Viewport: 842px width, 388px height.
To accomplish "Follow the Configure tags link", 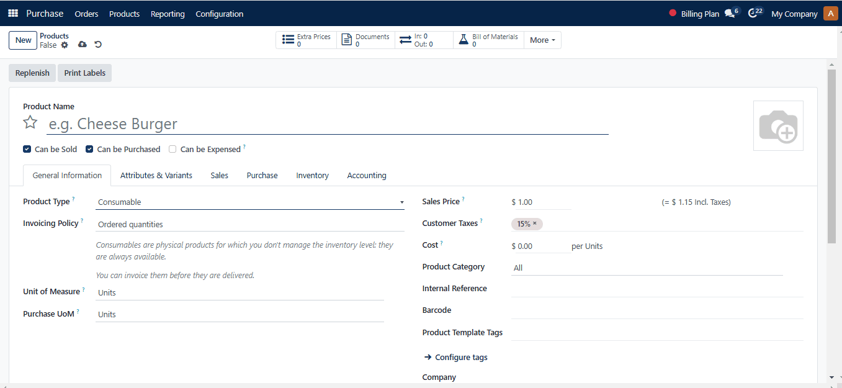I will pyautogui.click(x=456, y=358).
